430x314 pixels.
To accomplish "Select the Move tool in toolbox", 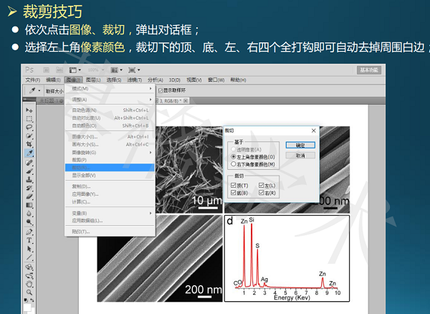I will 29,110.
